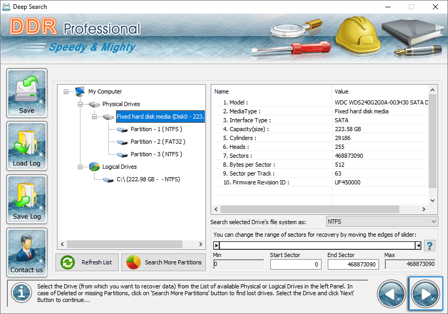
Task: Click the blue question mark help icon
Action: click(x=429, y=246)
